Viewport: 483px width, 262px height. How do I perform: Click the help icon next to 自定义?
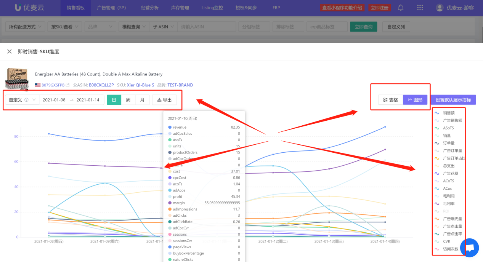27,100
